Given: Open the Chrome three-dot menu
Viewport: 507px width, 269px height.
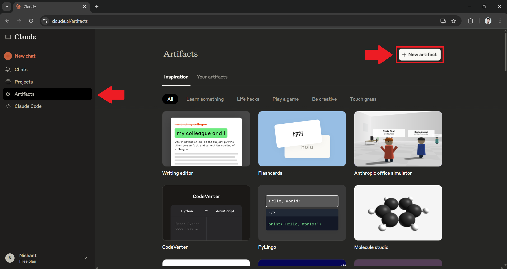Looking at the screenshot, I should 500,21.
